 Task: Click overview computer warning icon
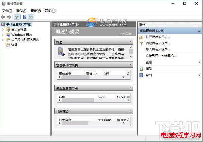point(61,52)
